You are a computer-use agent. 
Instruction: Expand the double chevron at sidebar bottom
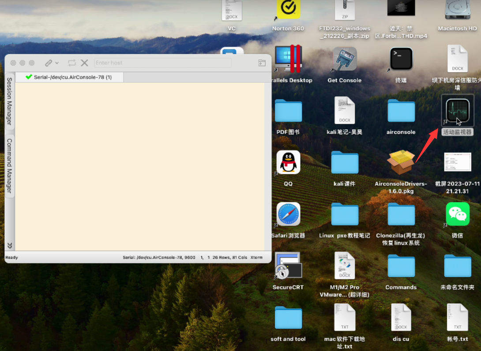pyautogui.click(x=10, y=245)
